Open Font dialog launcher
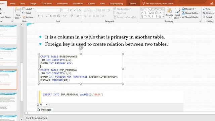Image resolution: width=215 pixels, height=121 pixels. point(81,22)
